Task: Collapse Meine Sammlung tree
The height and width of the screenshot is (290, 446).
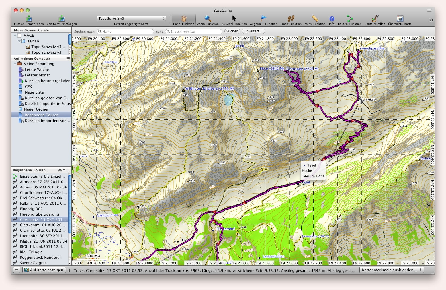Action: point(15,64)
